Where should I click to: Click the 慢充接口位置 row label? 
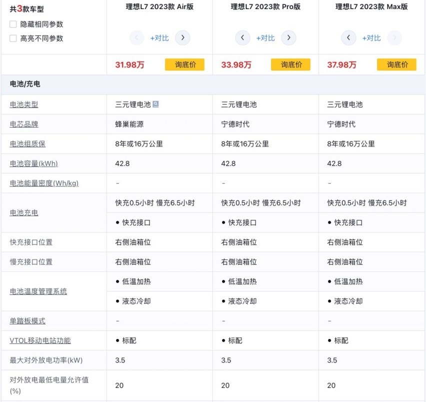tap(31, 262)
